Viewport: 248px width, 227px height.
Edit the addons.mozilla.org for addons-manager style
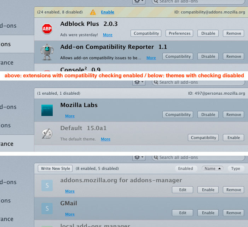tap(183, 190)
